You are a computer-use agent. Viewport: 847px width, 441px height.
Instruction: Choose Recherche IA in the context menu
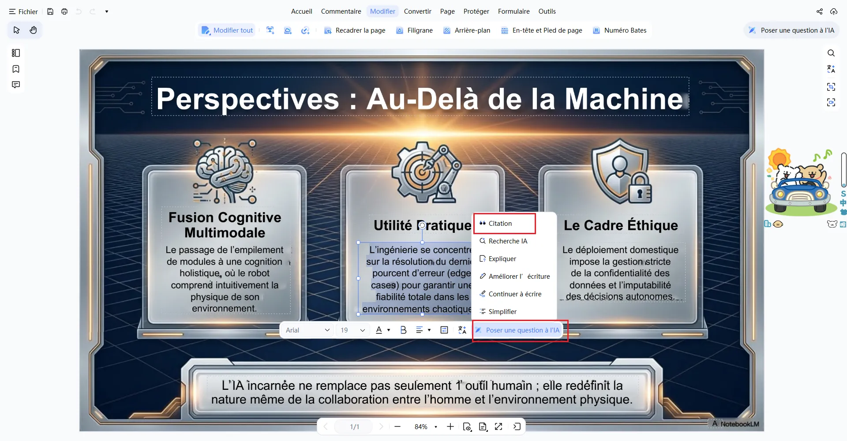[x=514, y=241]
